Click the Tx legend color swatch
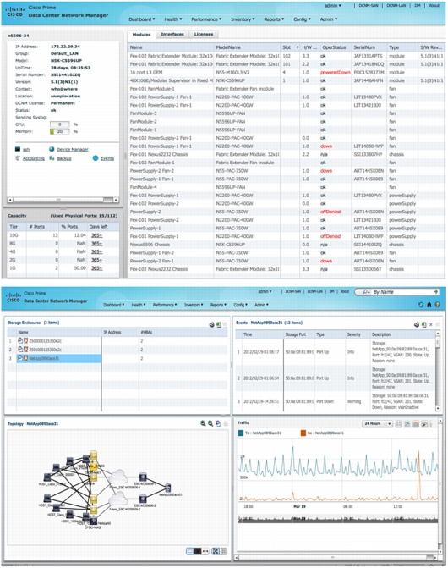The height and width of the screenshot is (568, 448). pyautogui.click(x=241, y=433)
